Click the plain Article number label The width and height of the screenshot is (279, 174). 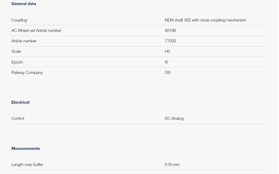pyautogui.click(x=24, y=41)
